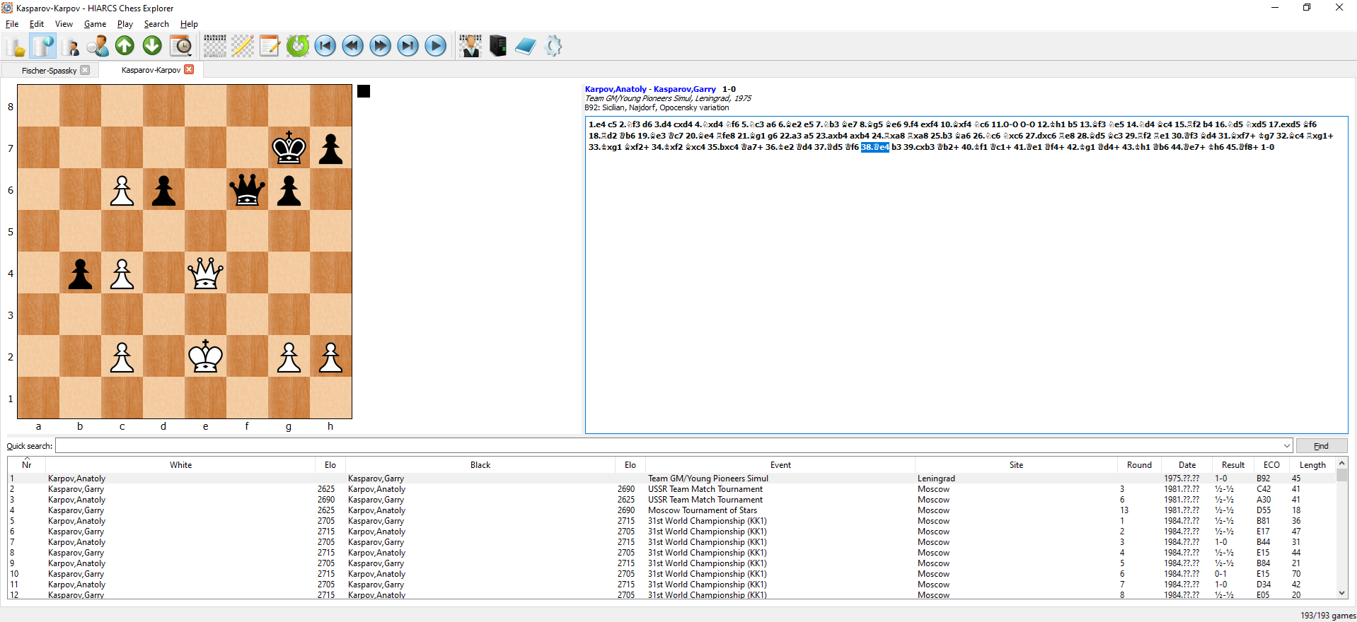Sort games by the Result column header
This screenshot has width=1357, height=622.
1233,465
